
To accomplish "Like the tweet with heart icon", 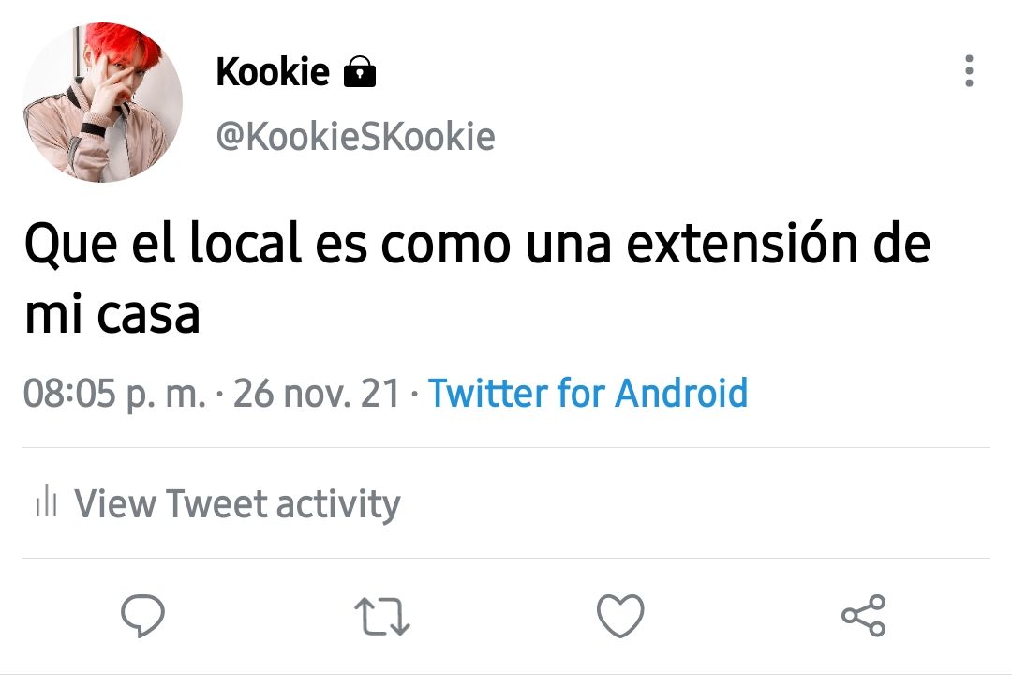I will point(620,616).
